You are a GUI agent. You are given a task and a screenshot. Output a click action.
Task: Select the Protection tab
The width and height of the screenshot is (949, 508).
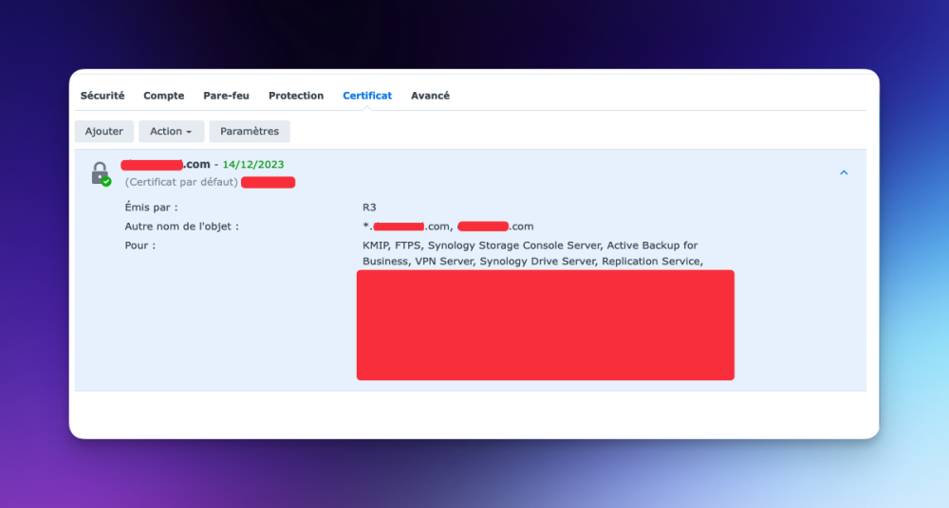tap(296, 96)
